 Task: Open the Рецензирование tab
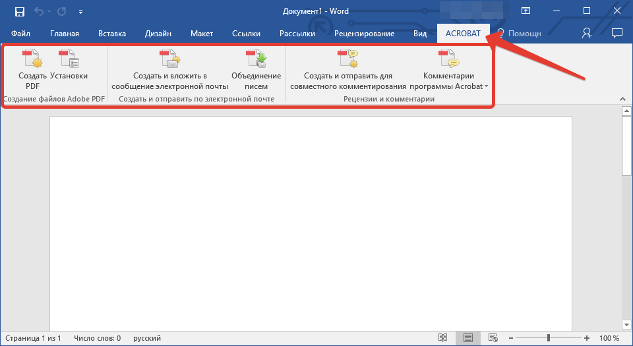[x=364, y=34]
